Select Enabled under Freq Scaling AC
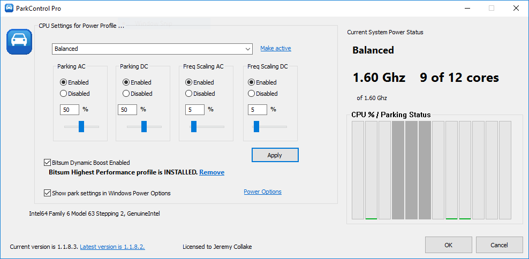The image size is (529, 259). click(200, 82)
